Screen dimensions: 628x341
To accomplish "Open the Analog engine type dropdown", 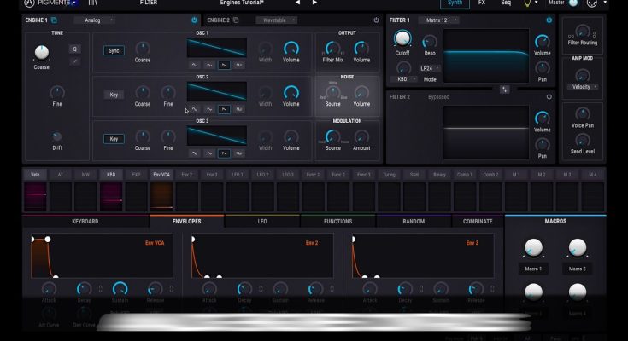I will point(94,20).
